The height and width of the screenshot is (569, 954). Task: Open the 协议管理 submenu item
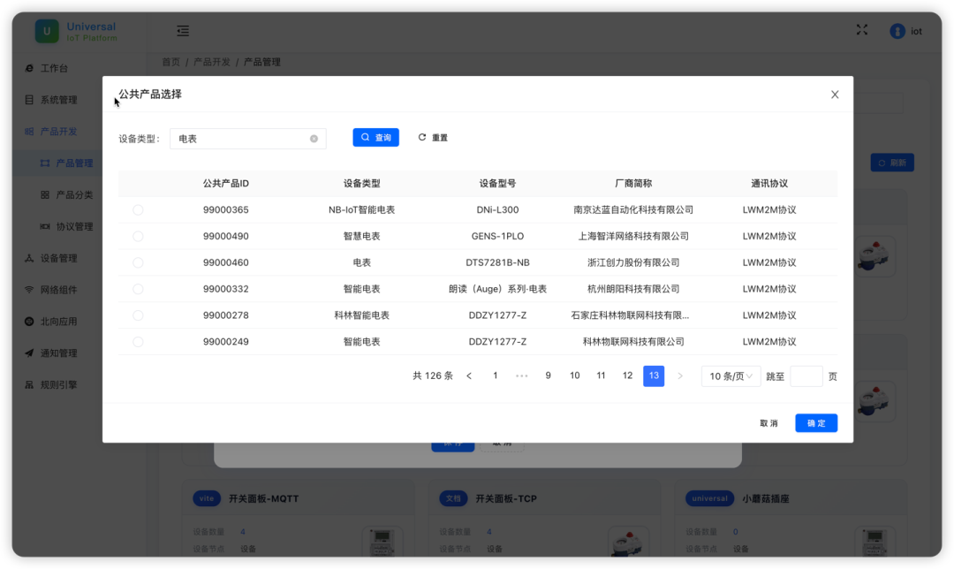point(74,226)
